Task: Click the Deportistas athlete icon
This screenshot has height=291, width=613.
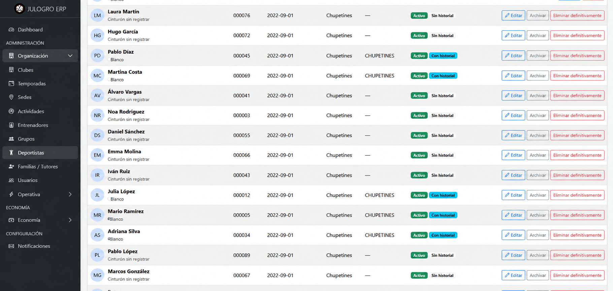Action: [11, 153]
